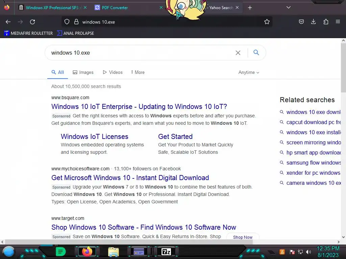Open the green notes app on the taskbar
Viewport: 346px width, 259px height.
[61, 252]
